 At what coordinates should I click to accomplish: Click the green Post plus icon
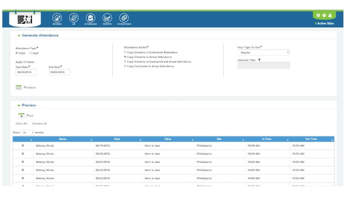(x=21, y=115)
